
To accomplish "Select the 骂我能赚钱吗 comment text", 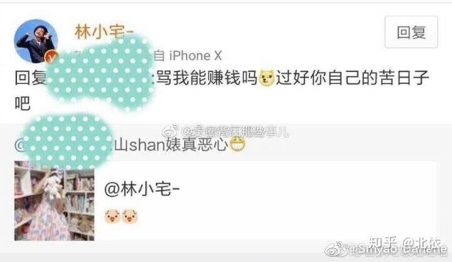I will (x=207, y=78).
